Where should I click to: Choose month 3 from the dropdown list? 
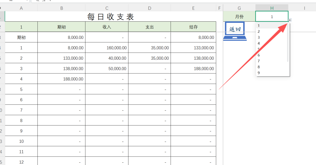(259, 37)
